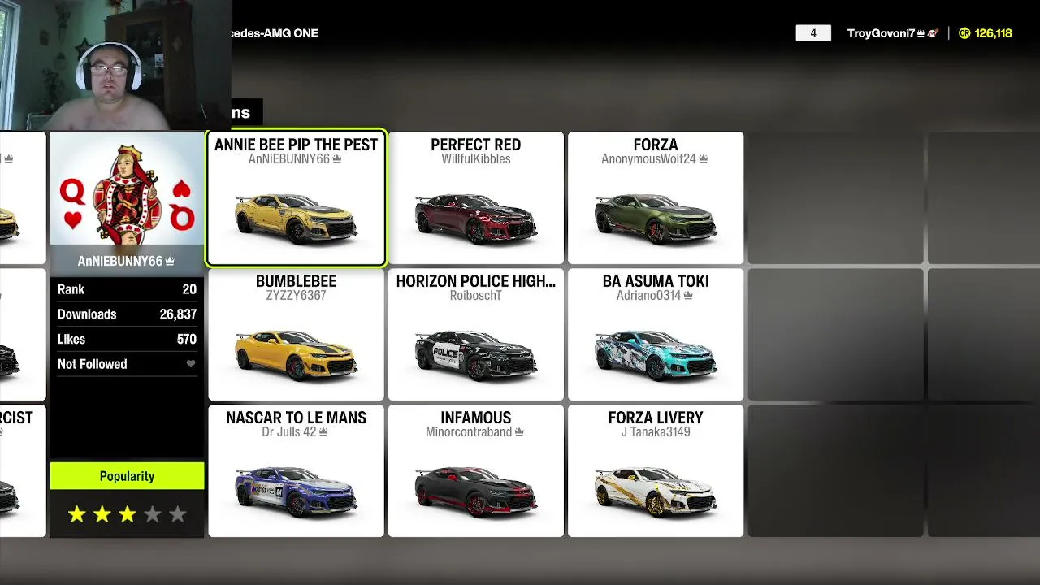Image resolution: width=1040 pixels, height=585 pixels.
Task: Click creator name Adriano0314
Action: [x=648, y=296]
